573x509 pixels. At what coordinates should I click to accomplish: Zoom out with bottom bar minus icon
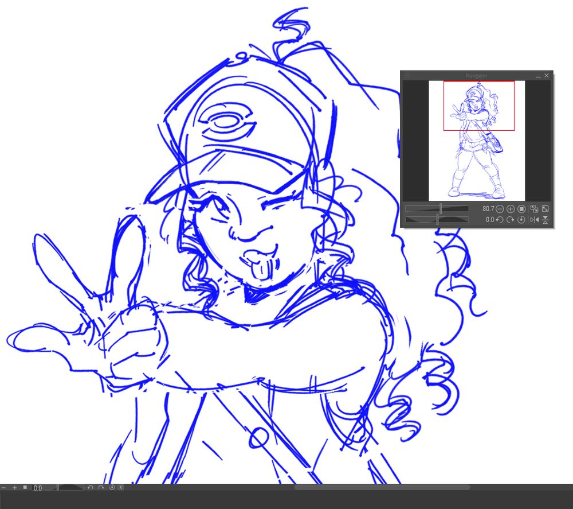pos(3,488)
